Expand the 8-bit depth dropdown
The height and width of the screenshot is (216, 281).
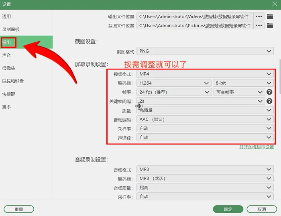point(243,83)
